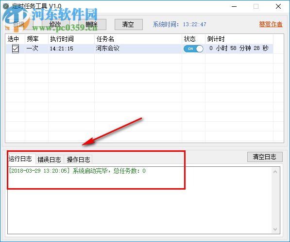Minimize the 定时任务工具 window
The width and height of the screenshot is (290, 242).
pos(234,6)
